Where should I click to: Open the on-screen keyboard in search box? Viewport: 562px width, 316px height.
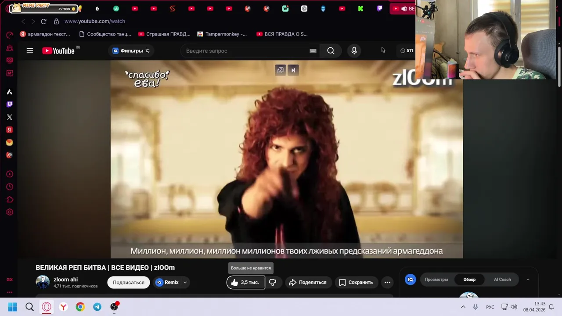coord(313,50)
